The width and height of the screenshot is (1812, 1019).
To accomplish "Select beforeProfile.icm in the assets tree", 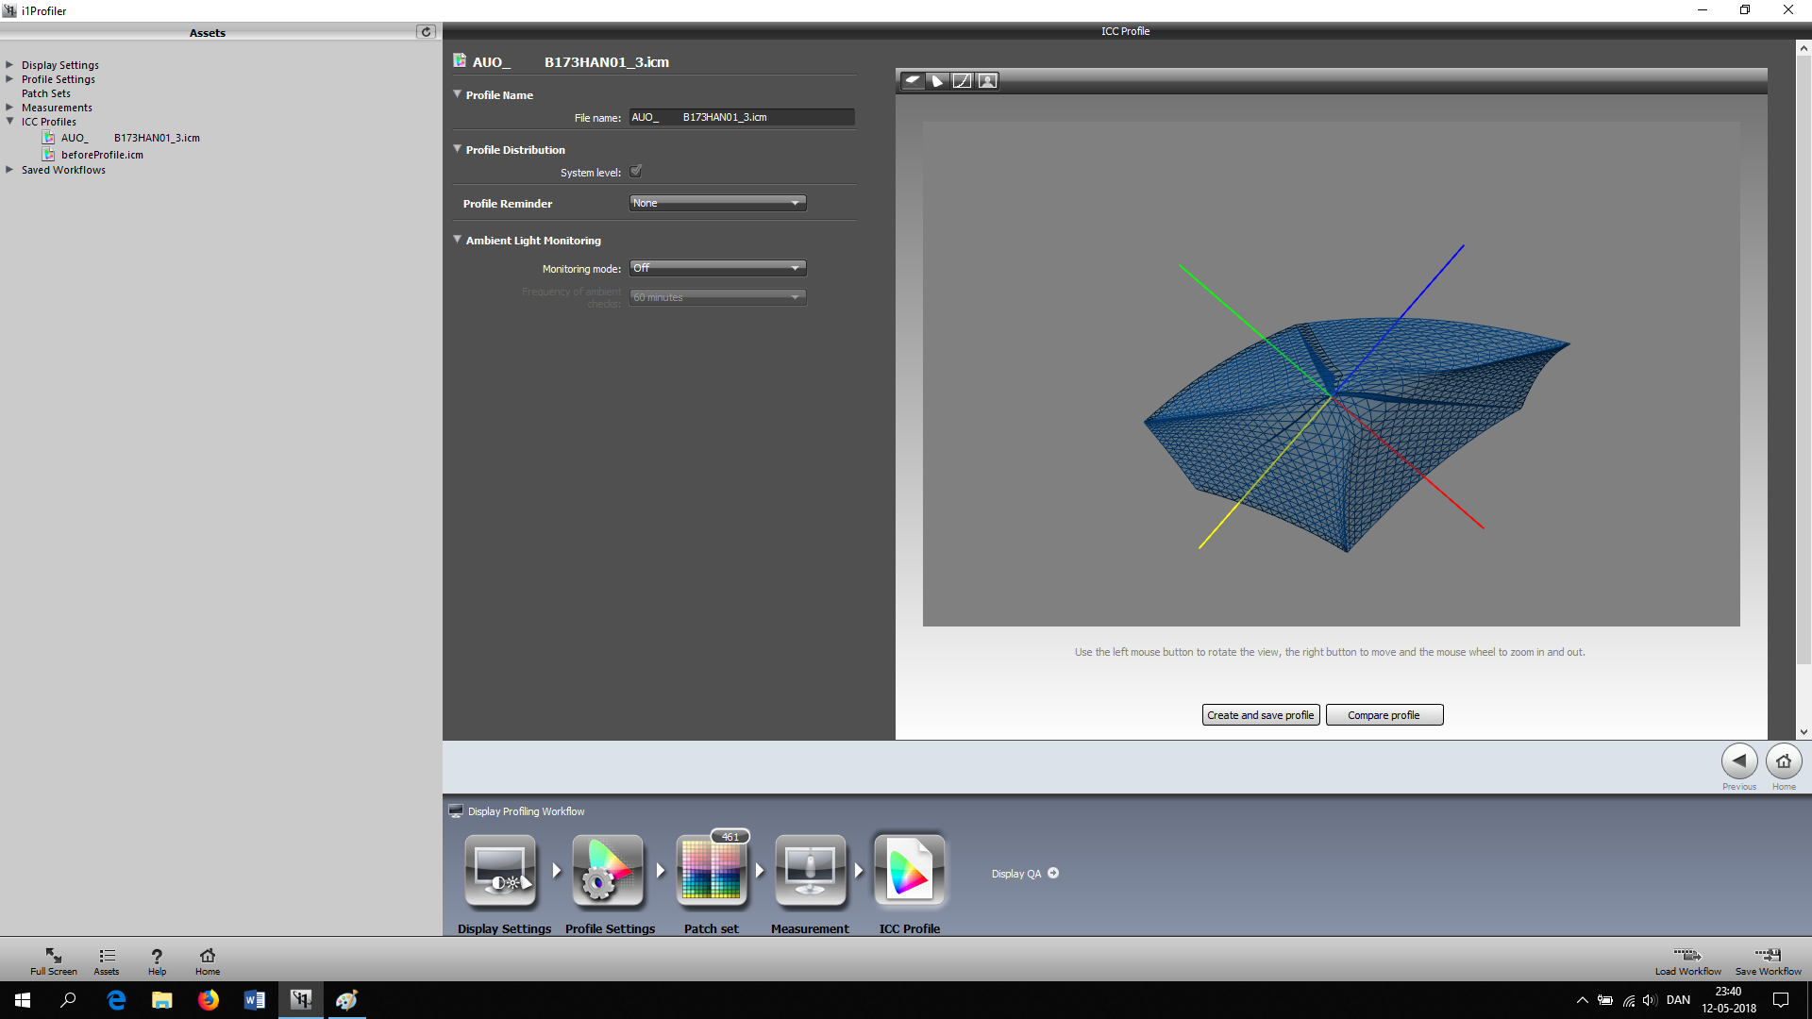I will tap(102, 155).
